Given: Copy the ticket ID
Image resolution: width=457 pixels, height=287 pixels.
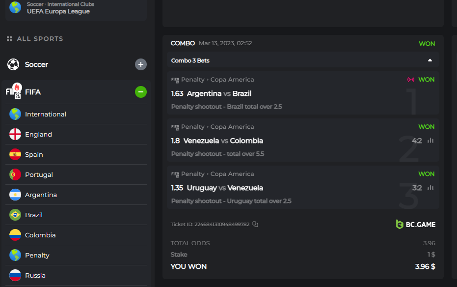Looking at the screenshot, I should (255, 224).
